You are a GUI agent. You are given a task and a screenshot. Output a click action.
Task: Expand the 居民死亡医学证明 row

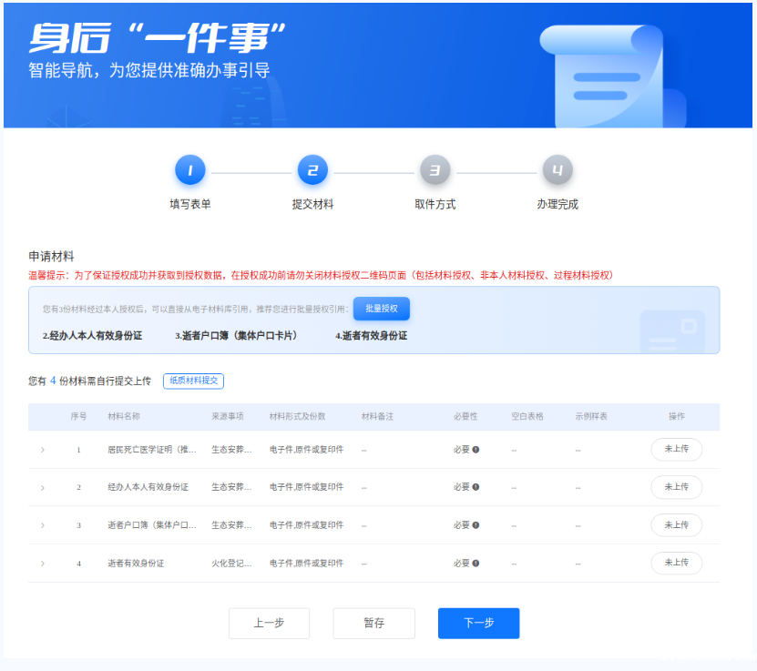click(x=42, y=450)
